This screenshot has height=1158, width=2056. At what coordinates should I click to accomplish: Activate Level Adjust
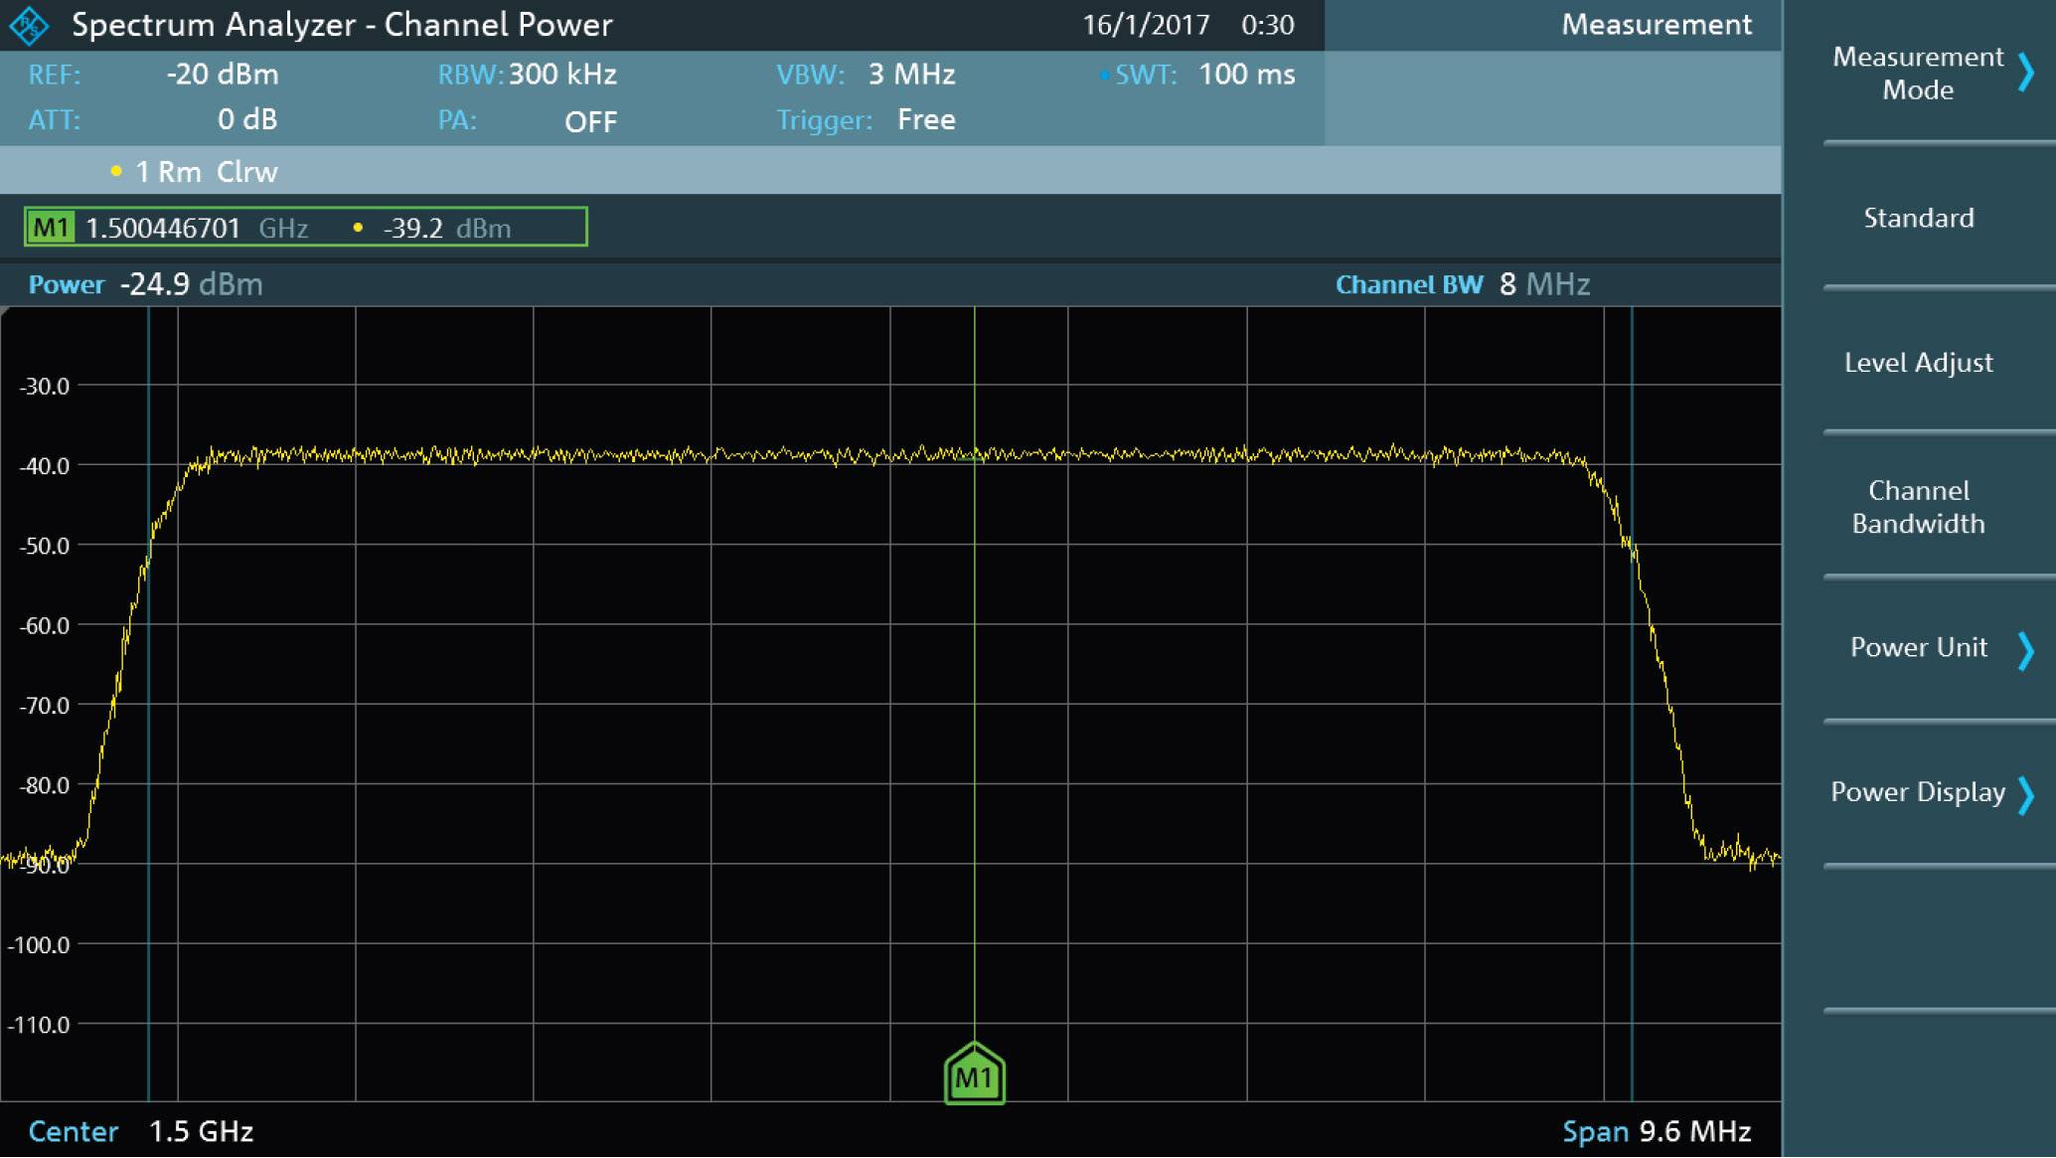click(1917, 362)
